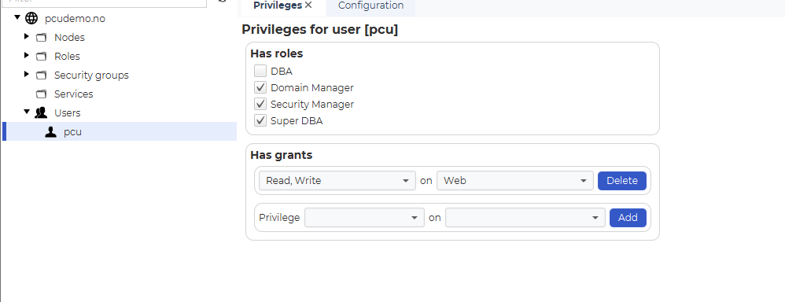Screen dimensions: 785x302
Task: Uncheck the Domain Manager role
Action: (260, 87)
